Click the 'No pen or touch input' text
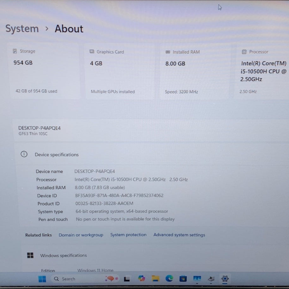289x289 pixels. (125, 219)
